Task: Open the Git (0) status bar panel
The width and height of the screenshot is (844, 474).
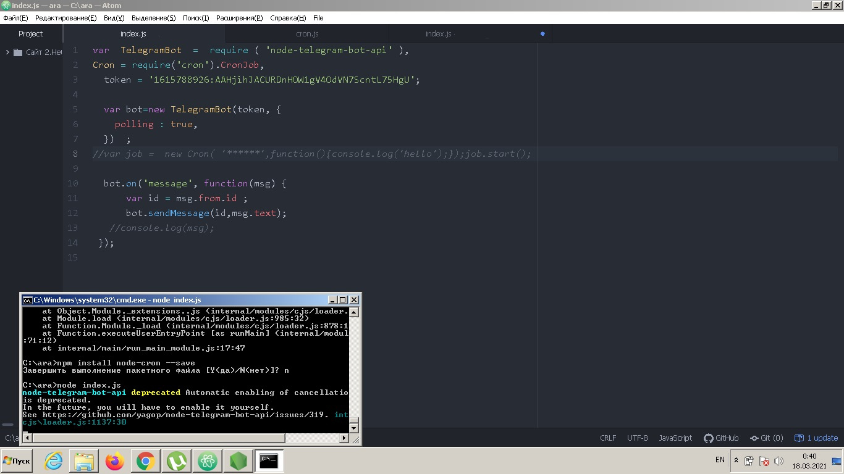Action: pos(766,438)
